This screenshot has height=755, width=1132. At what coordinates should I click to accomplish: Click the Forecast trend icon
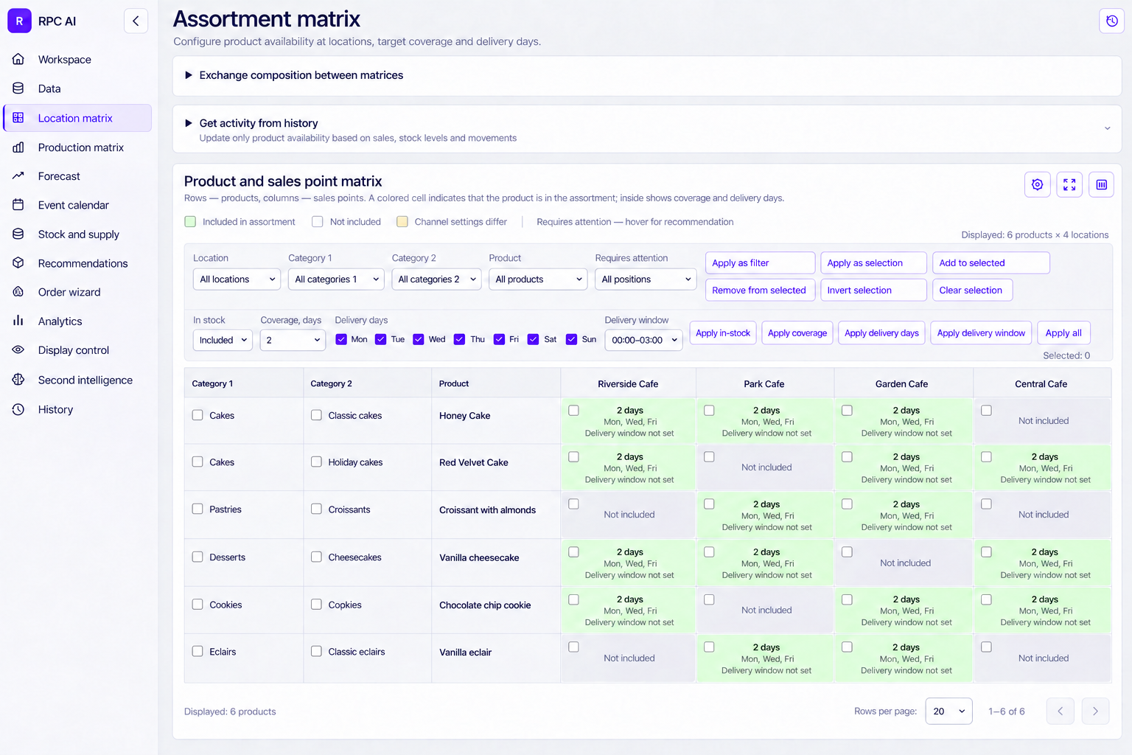click(18, 176)
